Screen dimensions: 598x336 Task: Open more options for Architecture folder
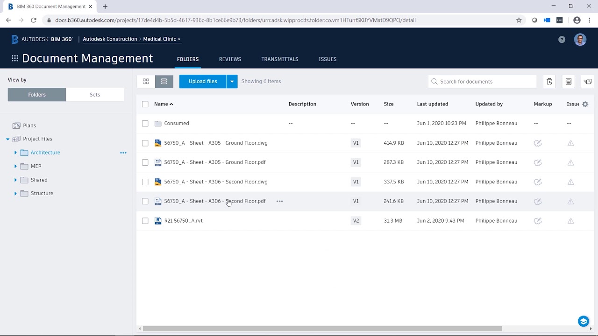pos(123,153)
